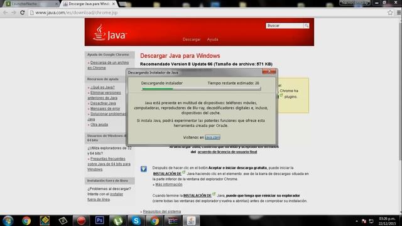The height and width of the screenshot is (226, 402).
Task: Open the Requisitos del sistema link
Action: (162, 212)
